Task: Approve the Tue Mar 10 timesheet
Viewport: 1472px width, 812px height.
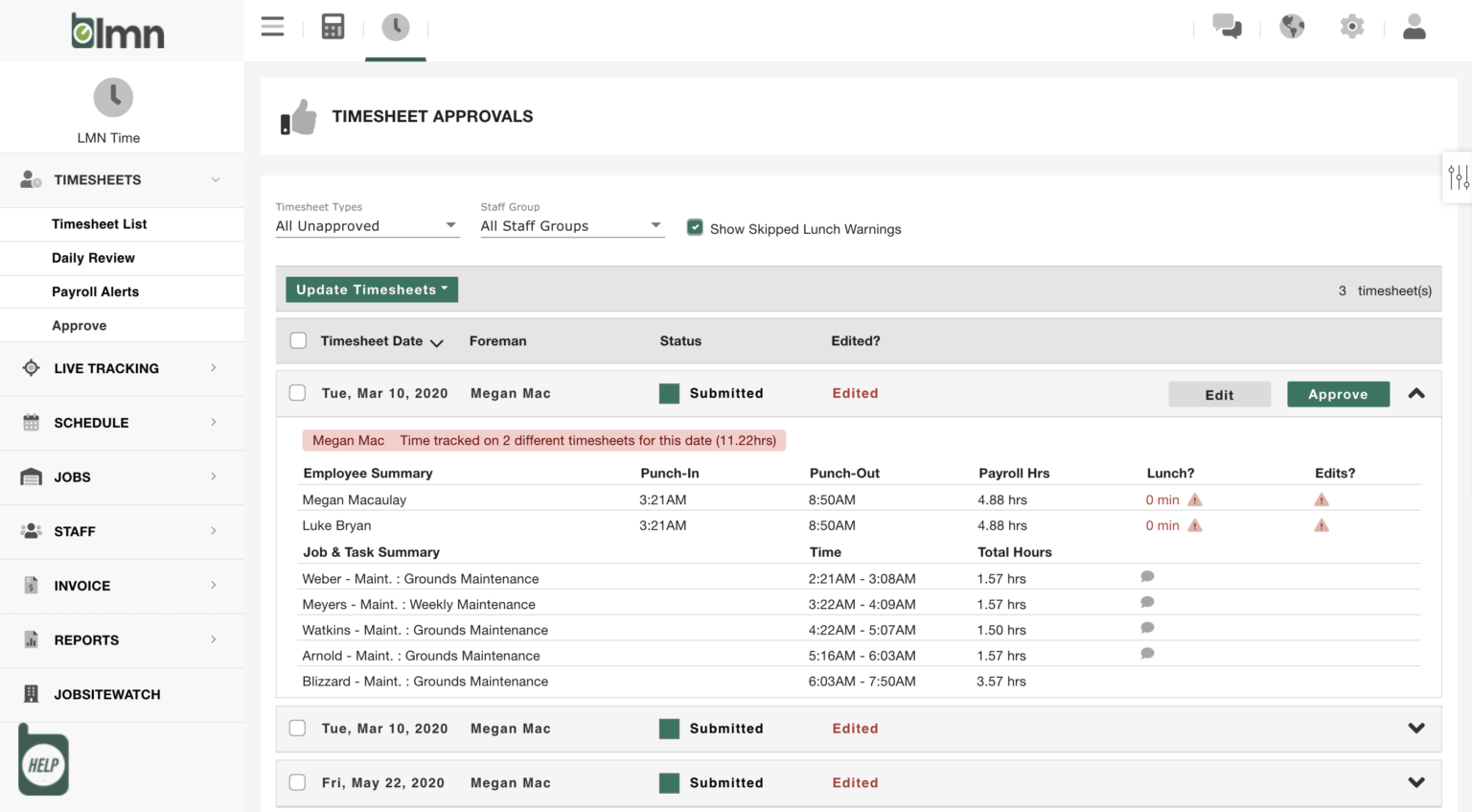Action: point(1338,393)
